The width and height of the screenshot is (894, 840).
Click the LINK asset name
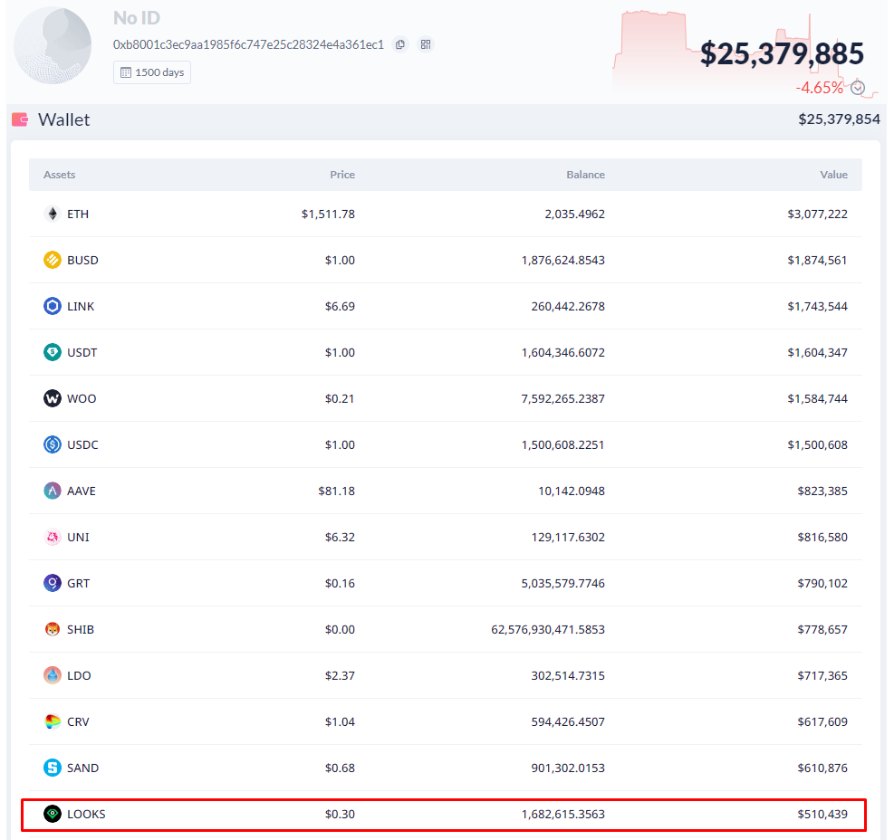(x=81, y=307)
